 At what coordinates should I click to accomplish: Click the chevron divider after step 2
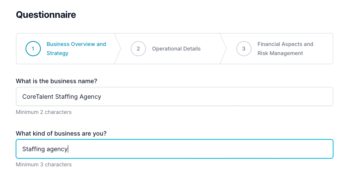223,49
